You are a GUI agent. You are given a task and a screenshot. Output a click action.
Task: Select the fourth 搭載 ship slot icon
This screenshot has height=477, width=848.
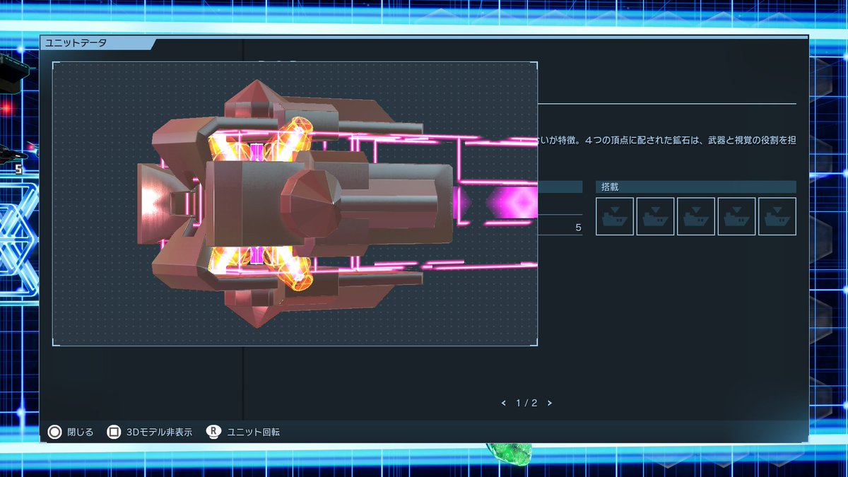736,216
